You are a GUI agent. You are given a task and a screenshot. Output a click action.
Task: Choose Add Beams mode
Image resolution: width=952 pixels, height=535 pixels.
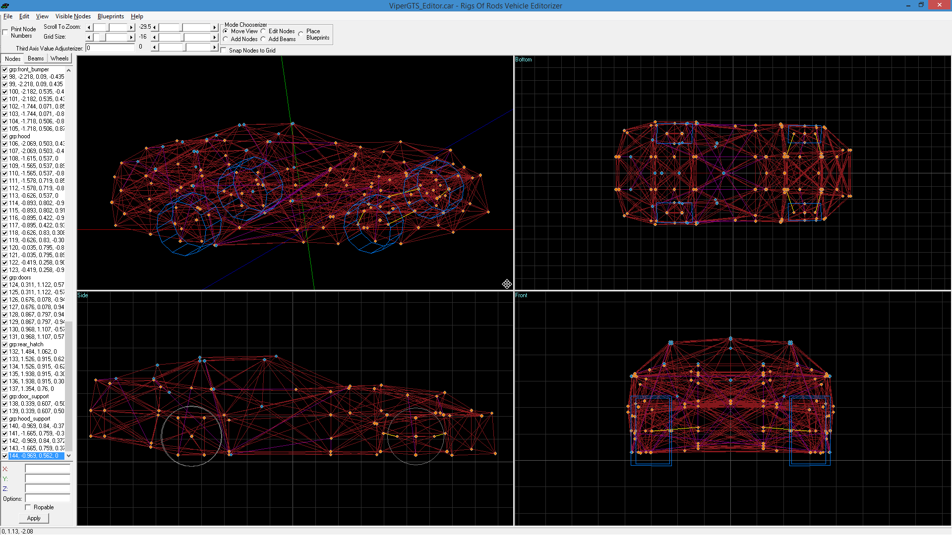(x=263, y=39)
